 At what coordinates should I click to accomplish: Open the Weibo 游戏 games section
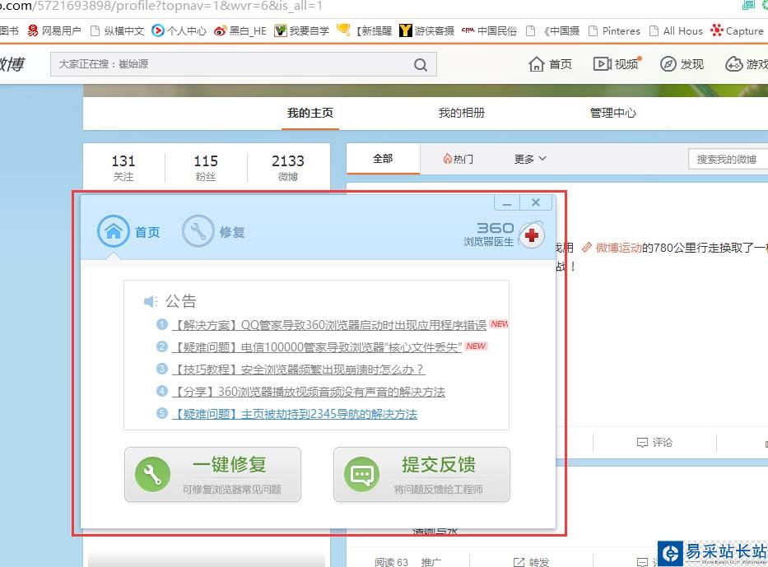point(747,64)
